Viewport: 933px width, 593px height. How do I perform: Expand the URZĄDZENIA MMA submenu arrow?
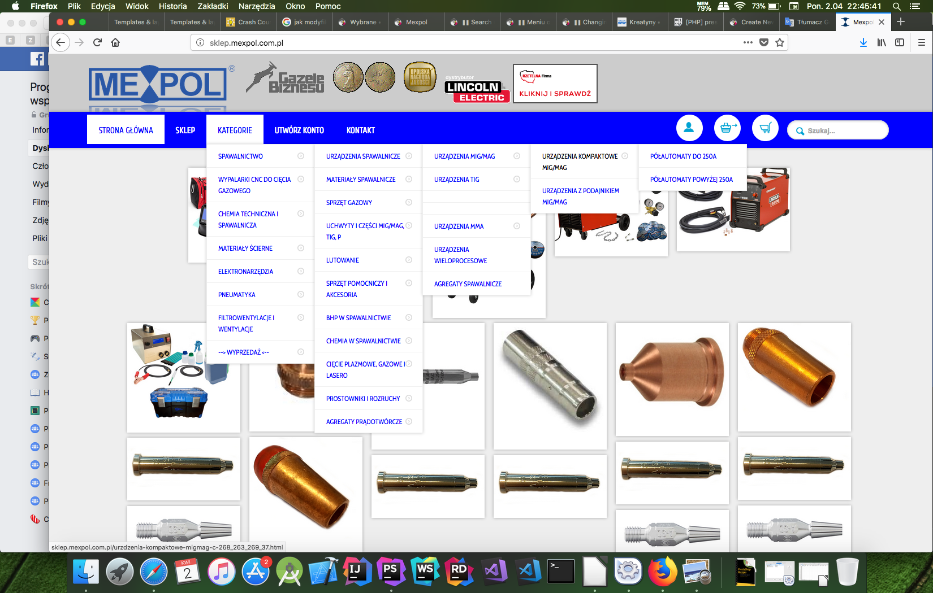[x=517, y=226]
